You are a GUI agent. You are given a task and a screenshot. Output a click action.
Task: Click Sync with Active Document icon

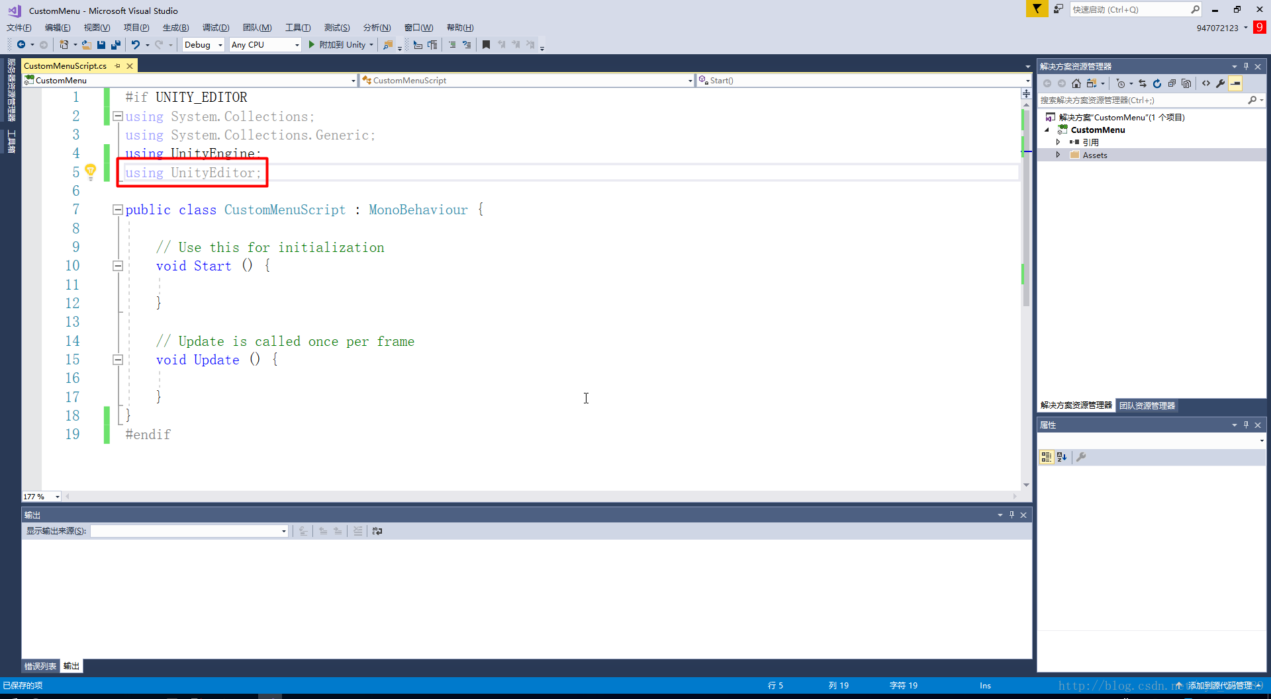pos(1143,83)
